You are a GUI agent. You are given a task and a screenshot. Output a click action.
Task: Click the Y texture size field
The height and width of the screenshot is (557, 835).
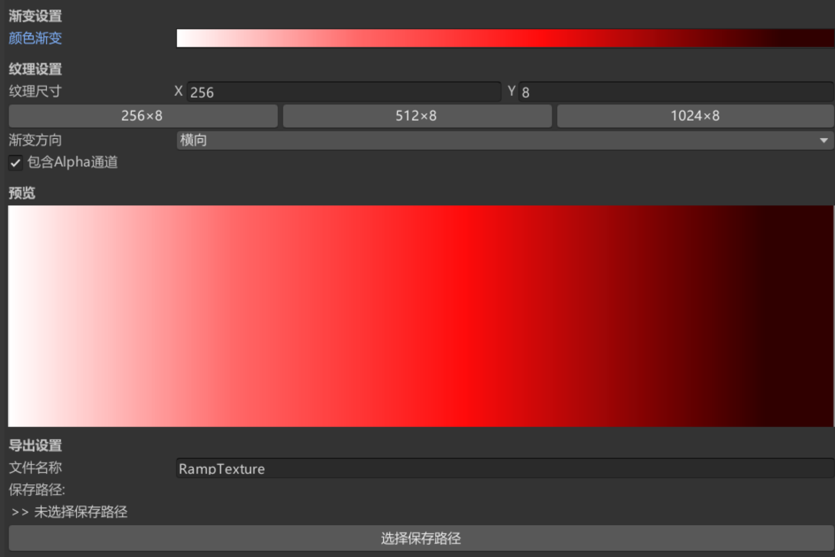(677, 92)
